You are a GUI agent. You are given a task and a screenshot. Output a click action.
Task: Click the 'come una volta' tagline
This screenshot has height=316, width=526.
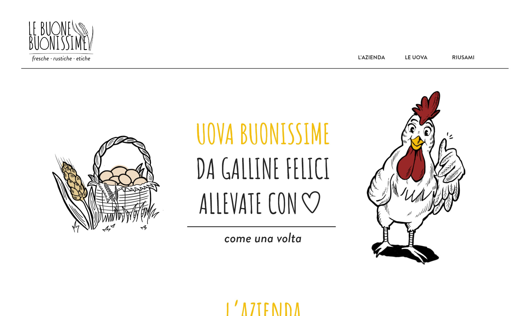pyautogui.click(x=263, y=239)
